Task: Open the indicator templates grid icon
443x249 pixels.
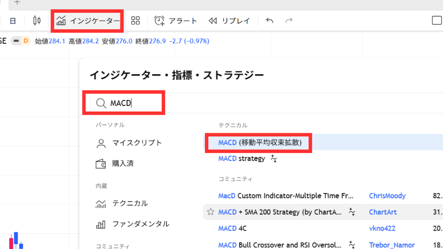Action: tap(135, 21)
